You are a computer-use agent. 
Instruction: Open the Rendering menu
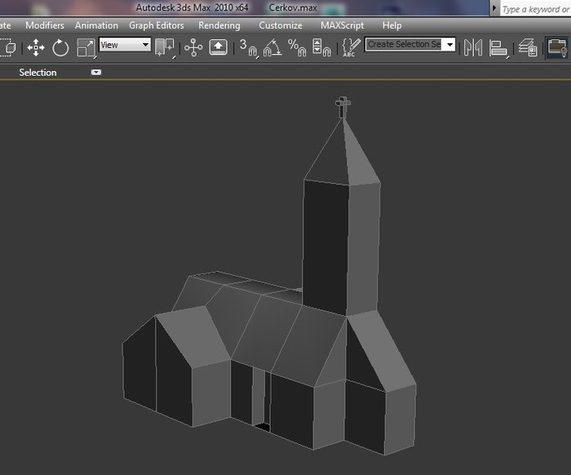click(x=219, y=25)
